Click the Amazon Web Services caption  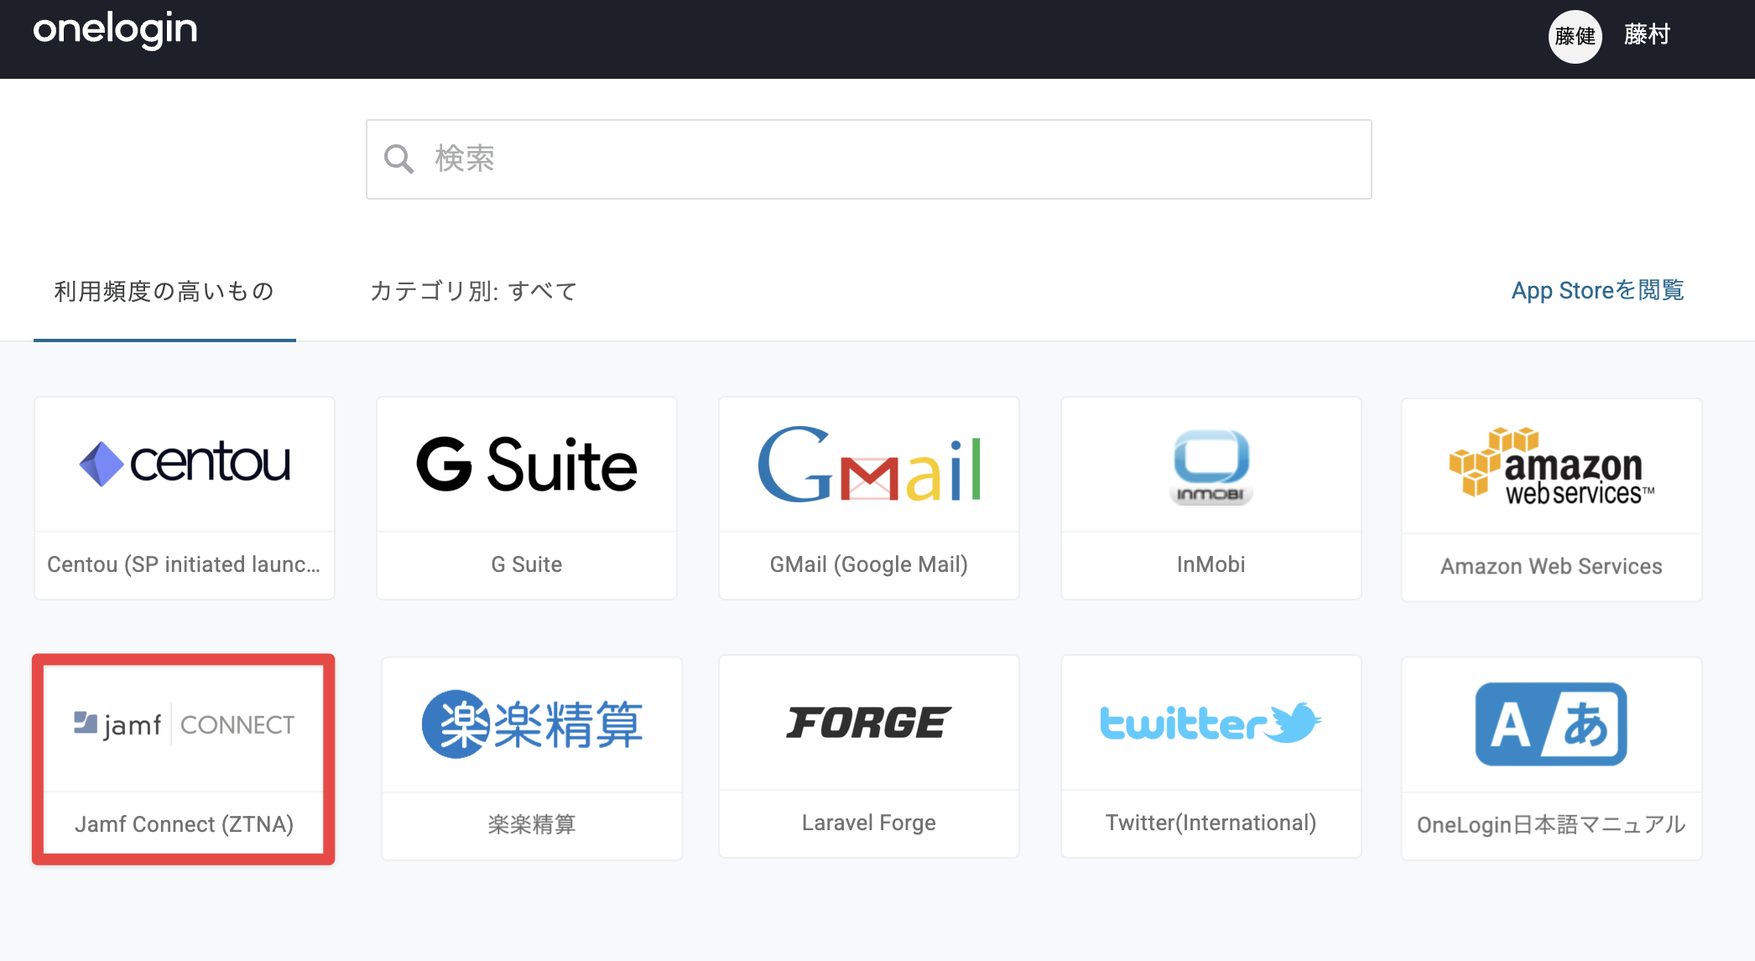pos(1552,566)
